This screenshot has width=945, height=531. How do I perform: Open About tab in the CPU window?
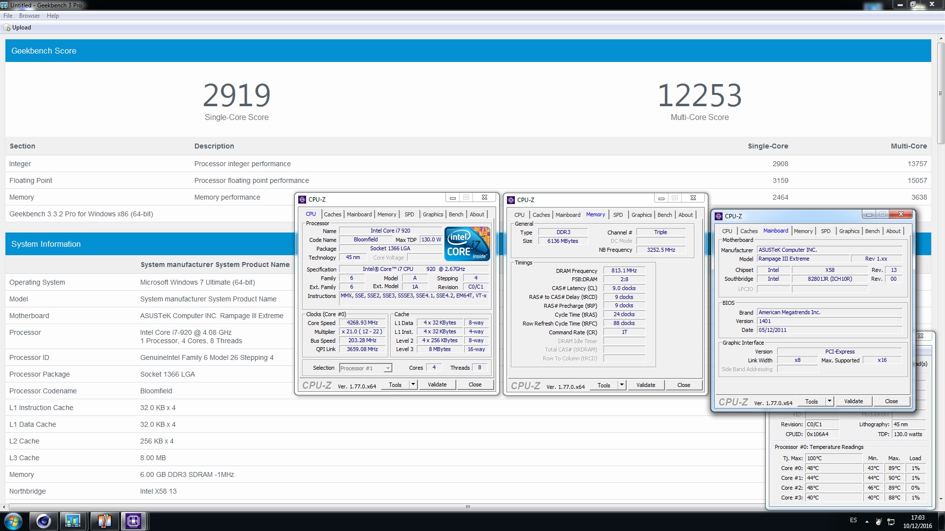coord(477,214)
